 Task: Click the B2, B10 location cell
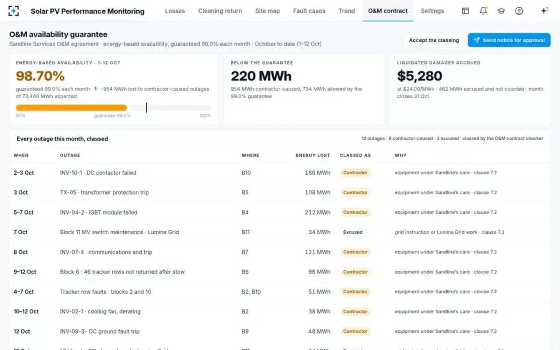251,292
